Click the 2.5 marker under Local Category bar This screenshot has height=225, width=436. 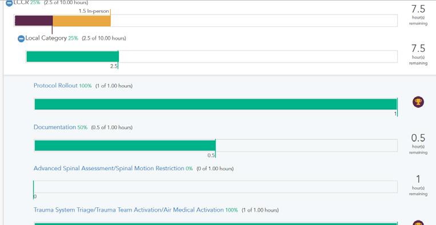(x=114, y=66)
